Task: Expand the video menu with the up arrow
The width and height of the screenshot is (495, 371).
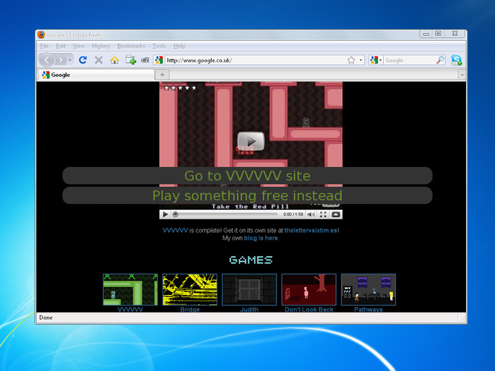Action: pos(335,215)
